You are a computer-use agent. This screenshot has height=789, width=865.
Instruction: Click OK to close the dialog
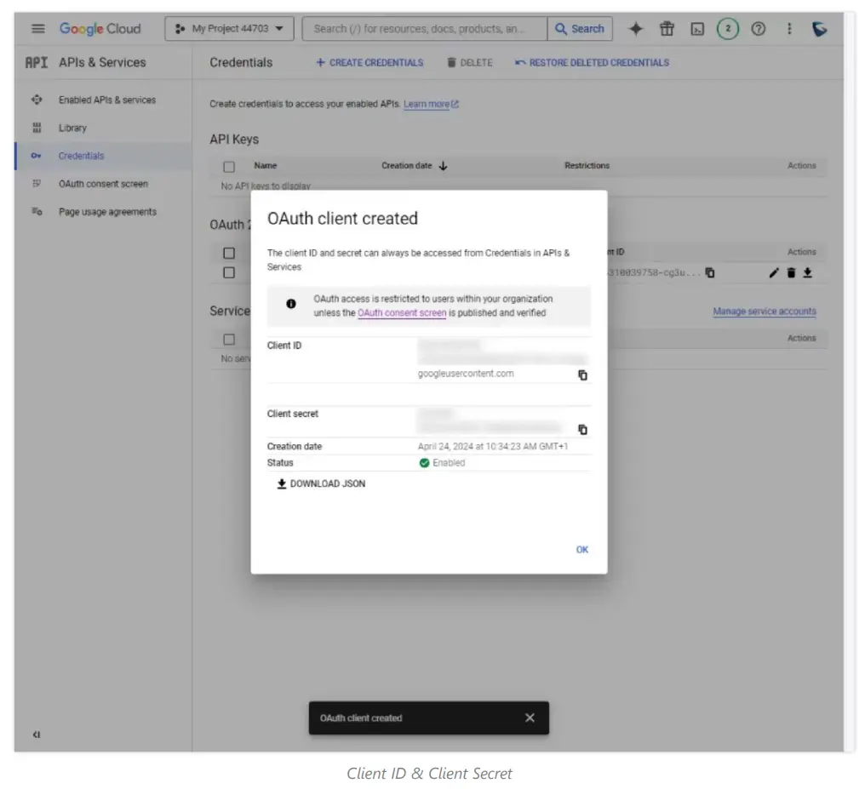582,550
